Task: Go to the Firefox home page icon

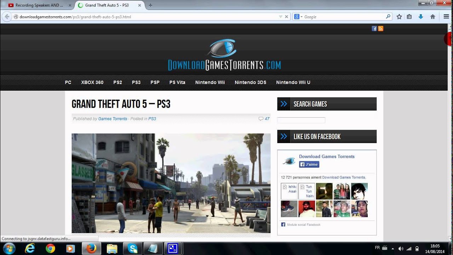Action: 432,17
